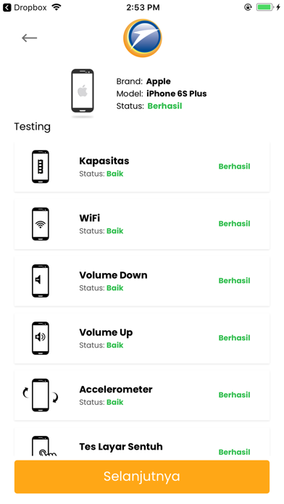Tap the Apple phone device image
This screenshot has width=284, height=504.
(x=83, y=91)
